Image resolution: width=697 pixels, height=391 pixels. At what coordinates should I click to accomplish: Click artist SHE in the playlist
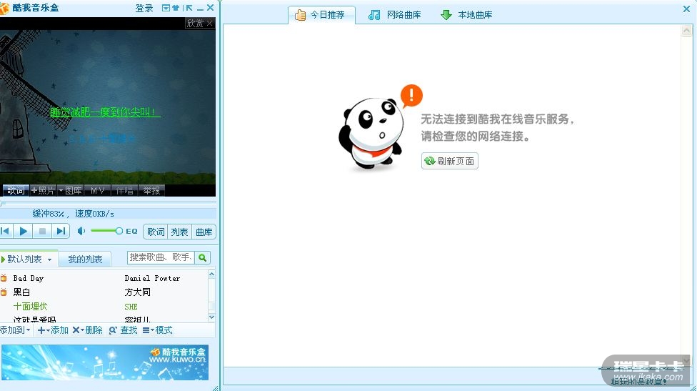point(131,307)
